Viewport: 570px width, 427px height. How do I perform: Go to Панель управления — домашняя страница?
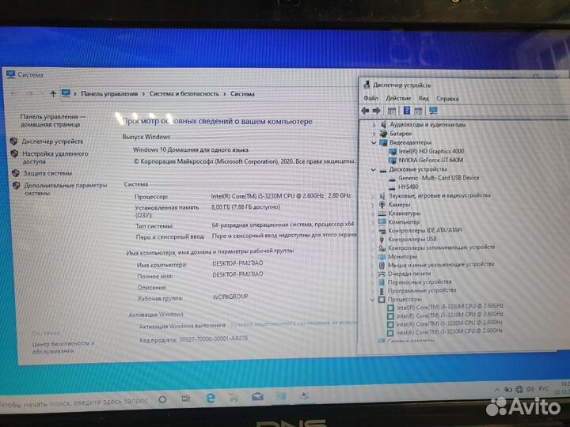point(53,120)
